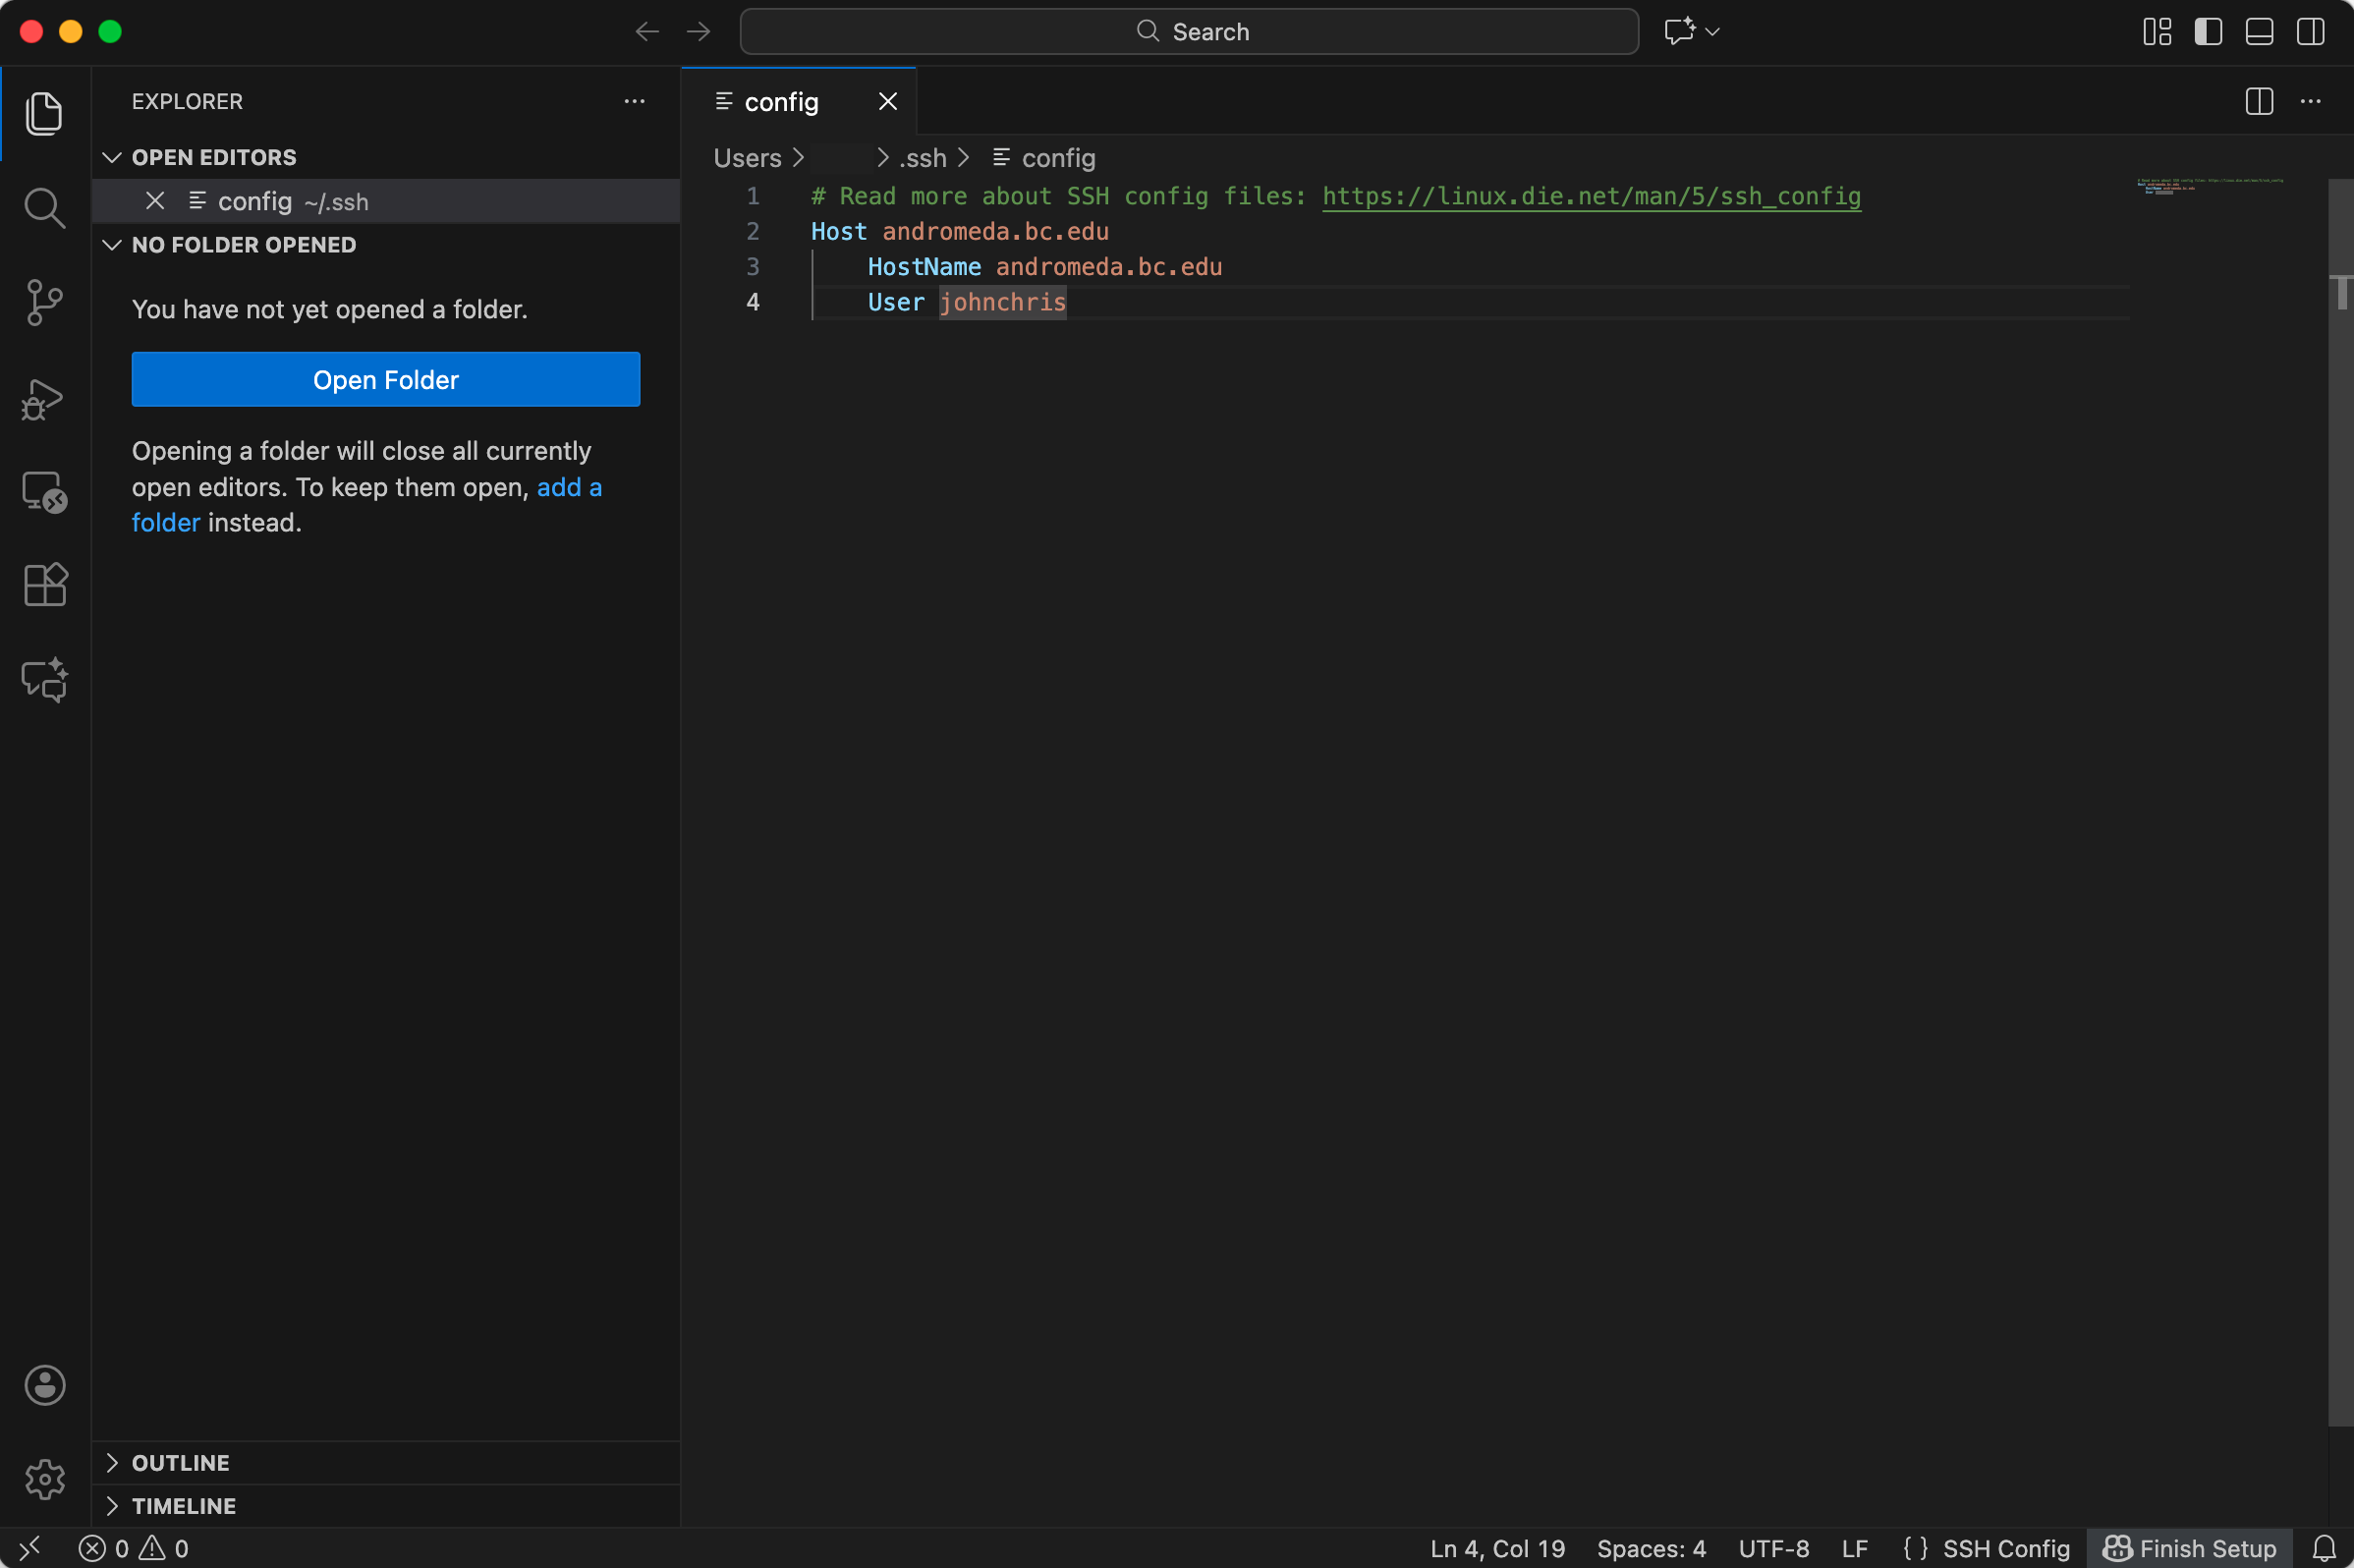Open the Chat view icon in sidebar
2354x1568 pixels.
[44, 680]
